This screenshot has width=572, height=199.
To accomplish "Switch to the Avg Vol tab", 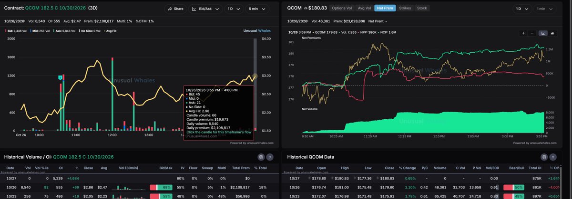I will click(364, 8).
